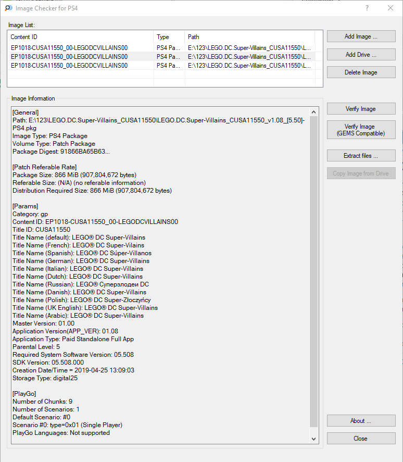The height and width of the screenshot is (462, 403).
Task: Click the Volume Type: Patch Package line
Action: click(x=54, y=144)
